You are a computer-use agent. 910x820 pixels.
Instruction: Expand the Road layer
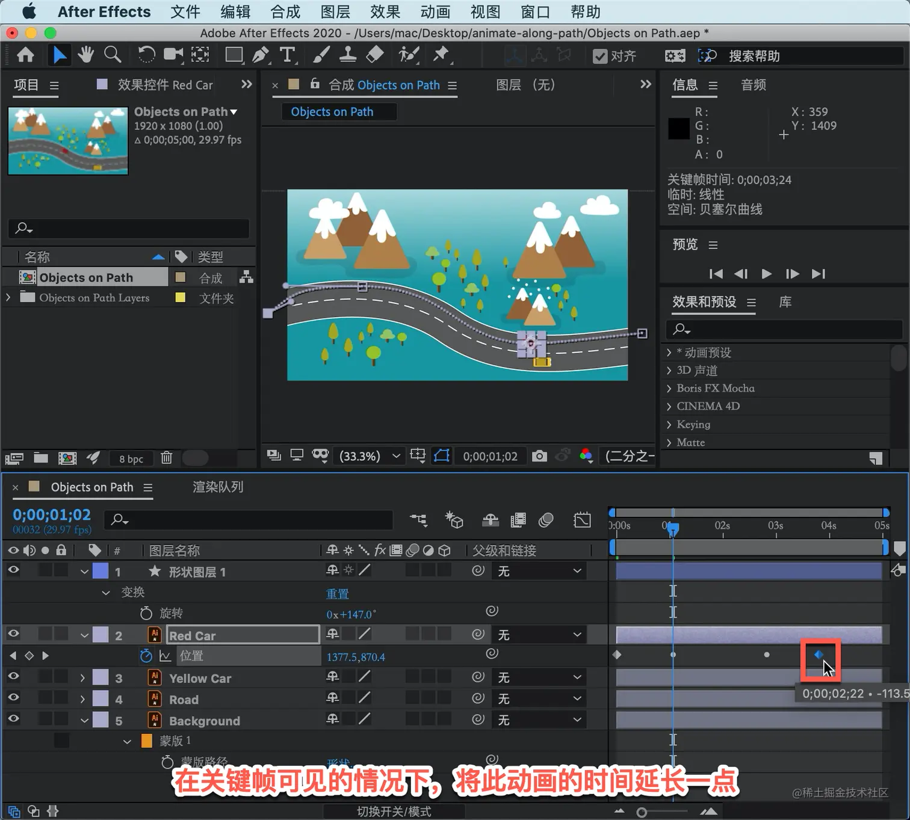click(x=83, y=699)
